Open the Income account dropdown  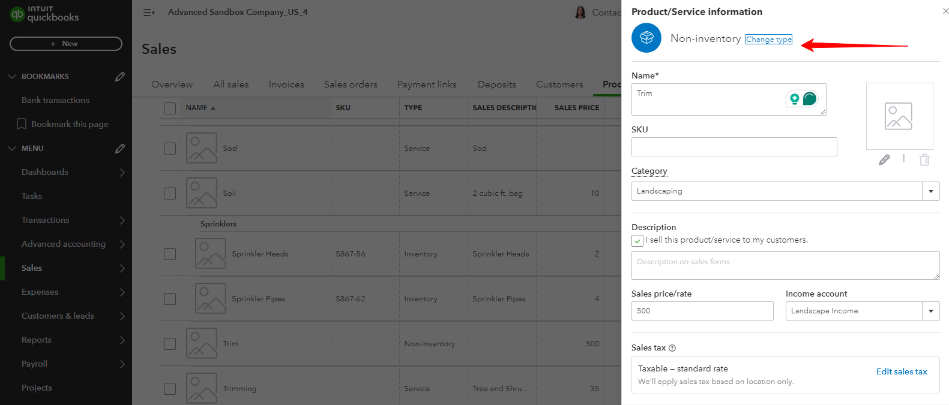pos(930,311)
